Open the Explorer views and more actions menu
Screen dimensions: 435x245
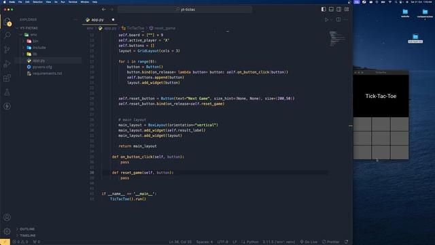coord(75,20)
